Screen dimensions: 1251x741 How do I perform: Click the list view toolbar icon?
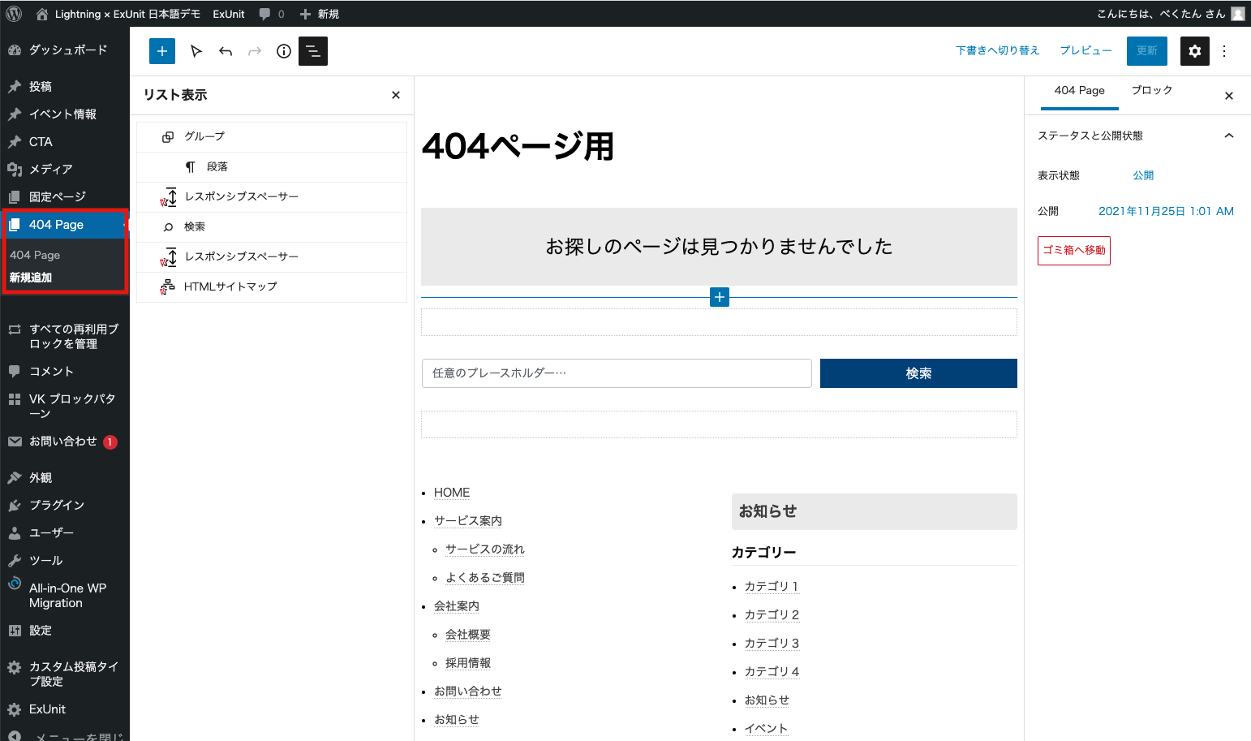(x=313, y=51)
